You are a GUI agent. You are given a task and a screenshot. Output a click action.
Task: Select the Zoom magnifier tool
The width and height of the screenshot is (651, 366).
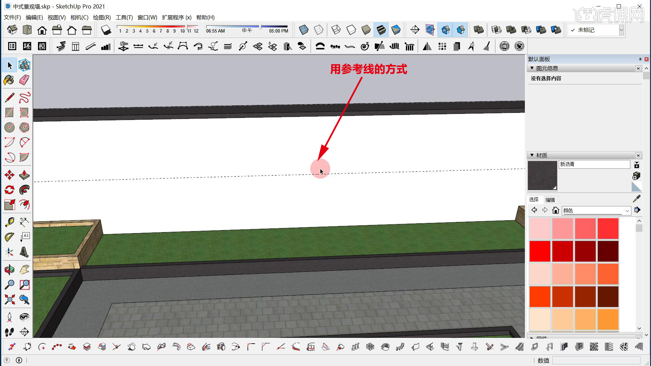9,285
